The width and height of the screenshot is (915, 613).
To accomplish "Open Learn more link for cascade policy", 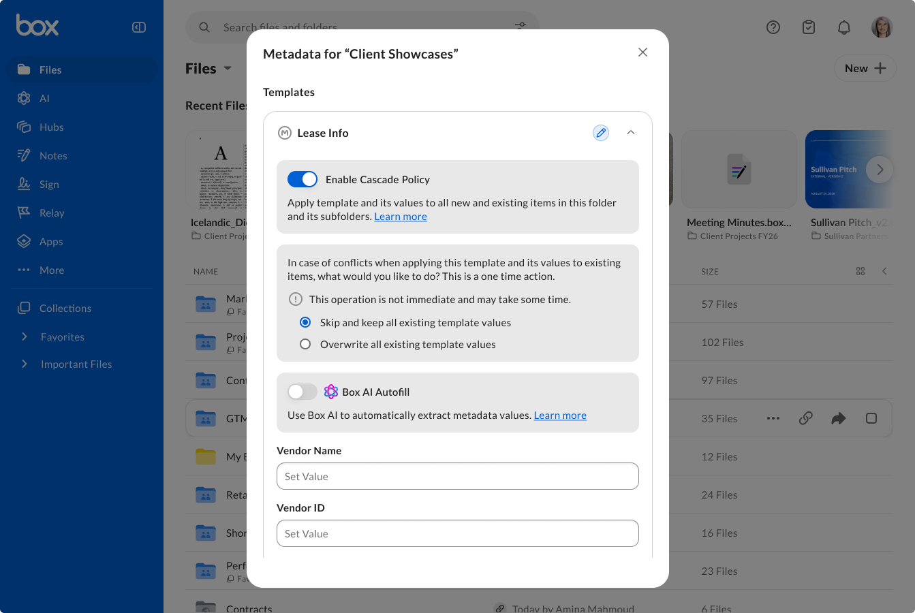I will [401, 217].
